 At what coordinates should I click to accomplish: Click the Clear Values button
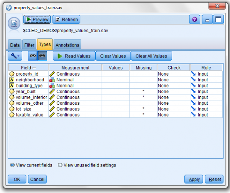113,56
